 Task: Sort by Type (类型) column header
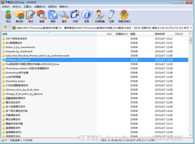141,34
